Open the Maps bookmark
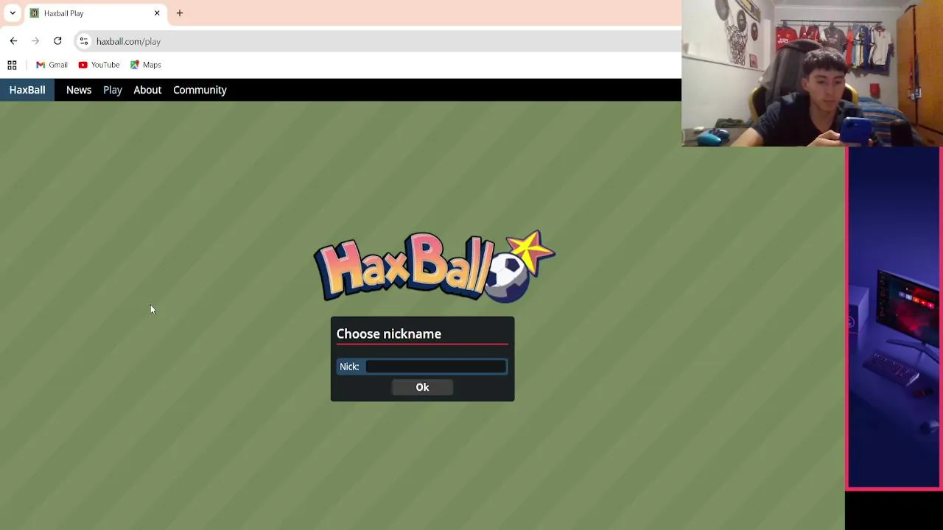 tap(145, 65)
